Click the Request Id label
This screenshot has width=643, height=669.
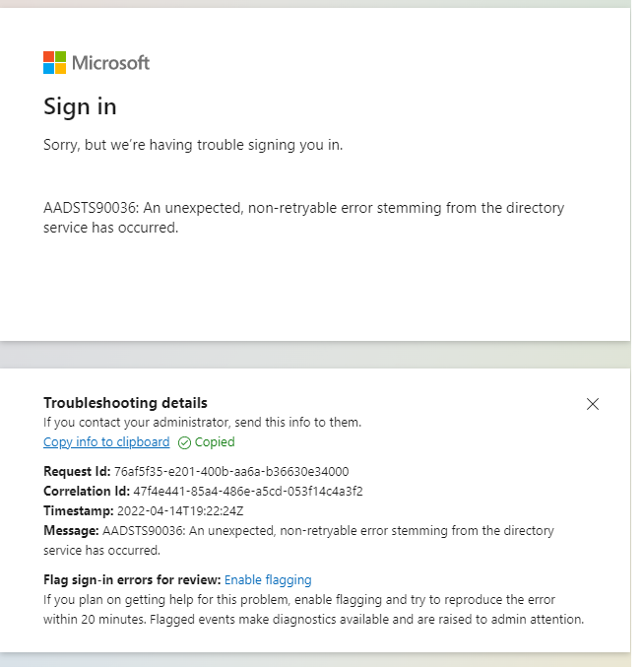[x=77, y=472]
